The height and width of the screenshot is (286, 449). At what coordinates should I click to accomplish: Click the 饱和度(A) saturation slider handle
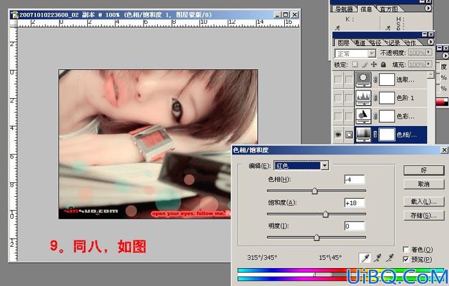pyautogui.click(x=325, y=214)
